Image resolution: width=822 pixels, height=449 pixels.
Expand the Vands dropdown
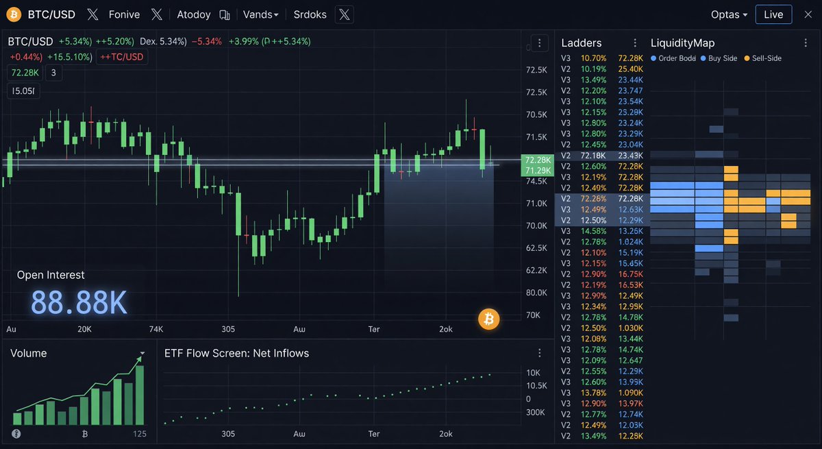[x=261, y=14]
